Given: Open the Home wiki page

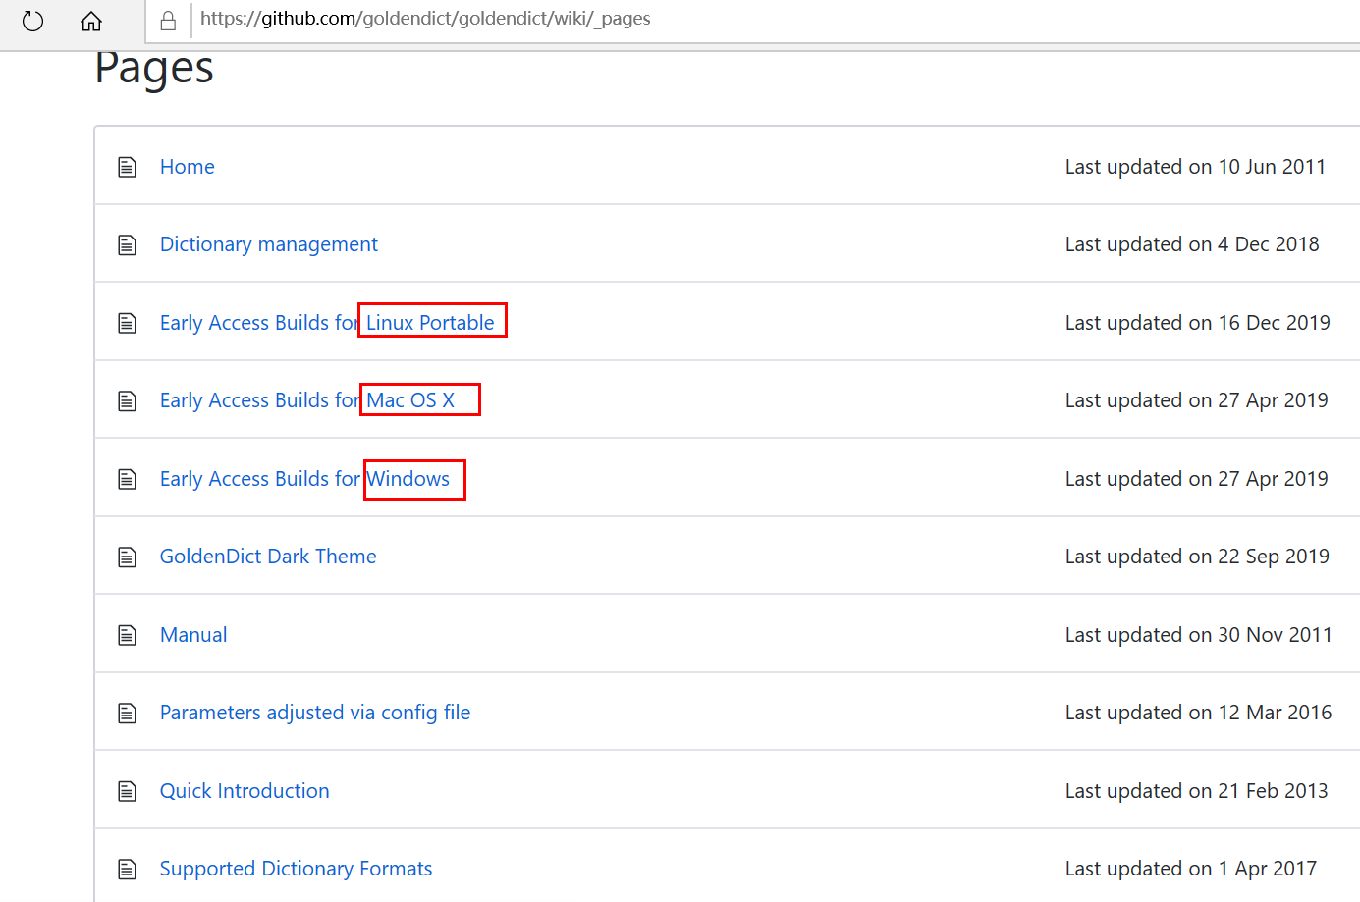Looking at the screenshot, I should click(x=187, y=167).
